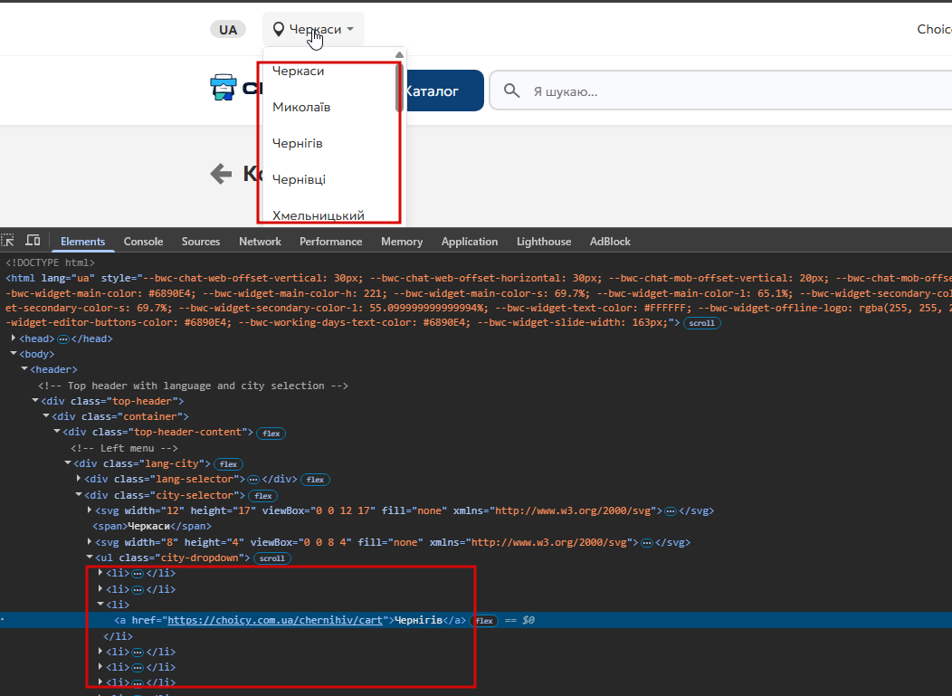952x696 pixels.
Task: Collapse the header element
Action: tap(24, 368)
